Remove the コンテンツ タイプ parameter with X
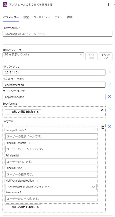Screen dimensions: 115x217 point(109,96)
